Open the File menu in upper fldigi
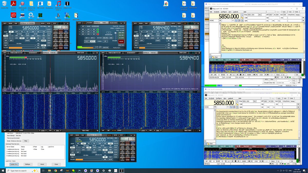 [210, 12]
